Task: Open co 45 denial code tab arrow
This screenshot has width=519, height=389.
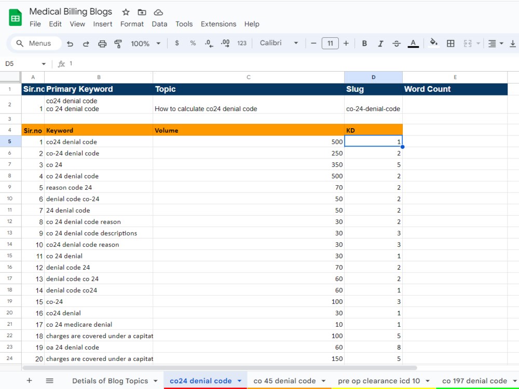Action: (x=323, y=381)
